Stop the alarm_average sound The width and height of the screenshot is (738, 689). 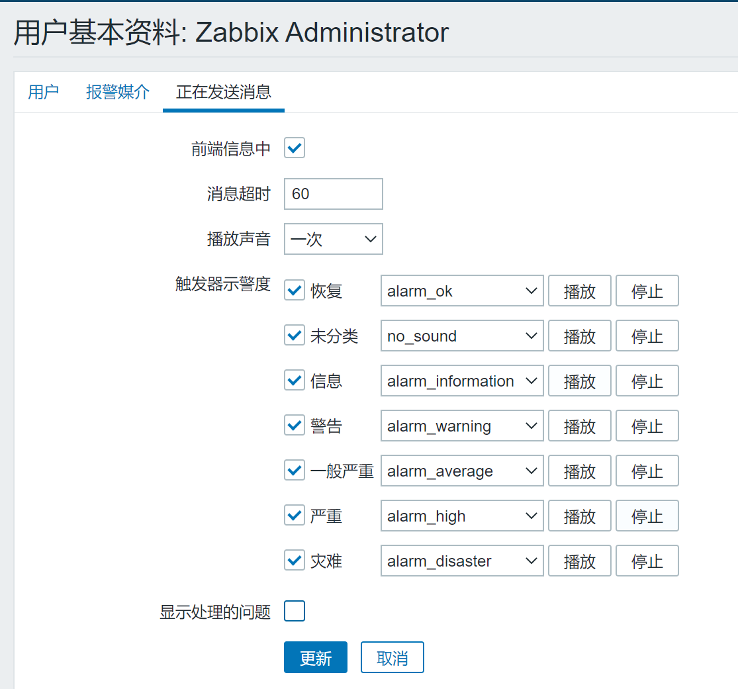tap(647, 471)
